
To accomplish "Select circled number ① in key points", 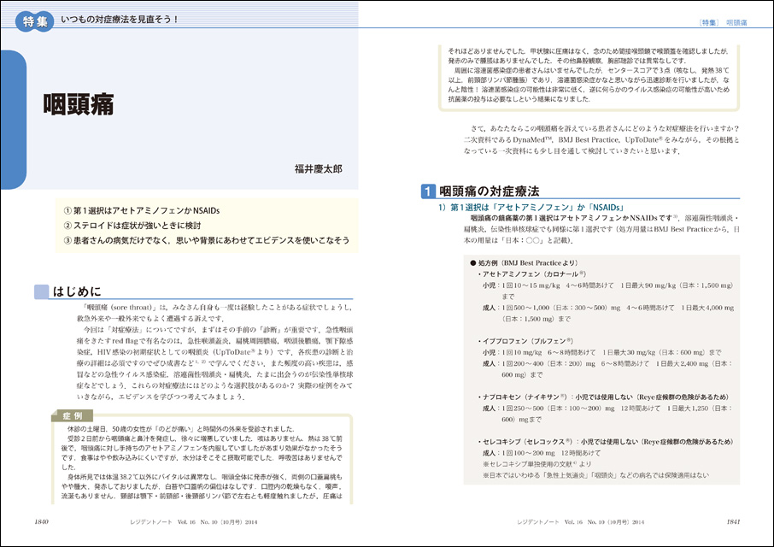I will coord(69,210).
